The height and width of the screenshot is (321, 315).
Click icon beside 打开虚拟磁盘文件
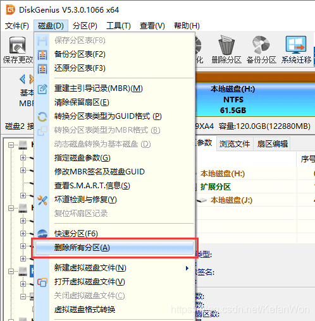[42, 282]
